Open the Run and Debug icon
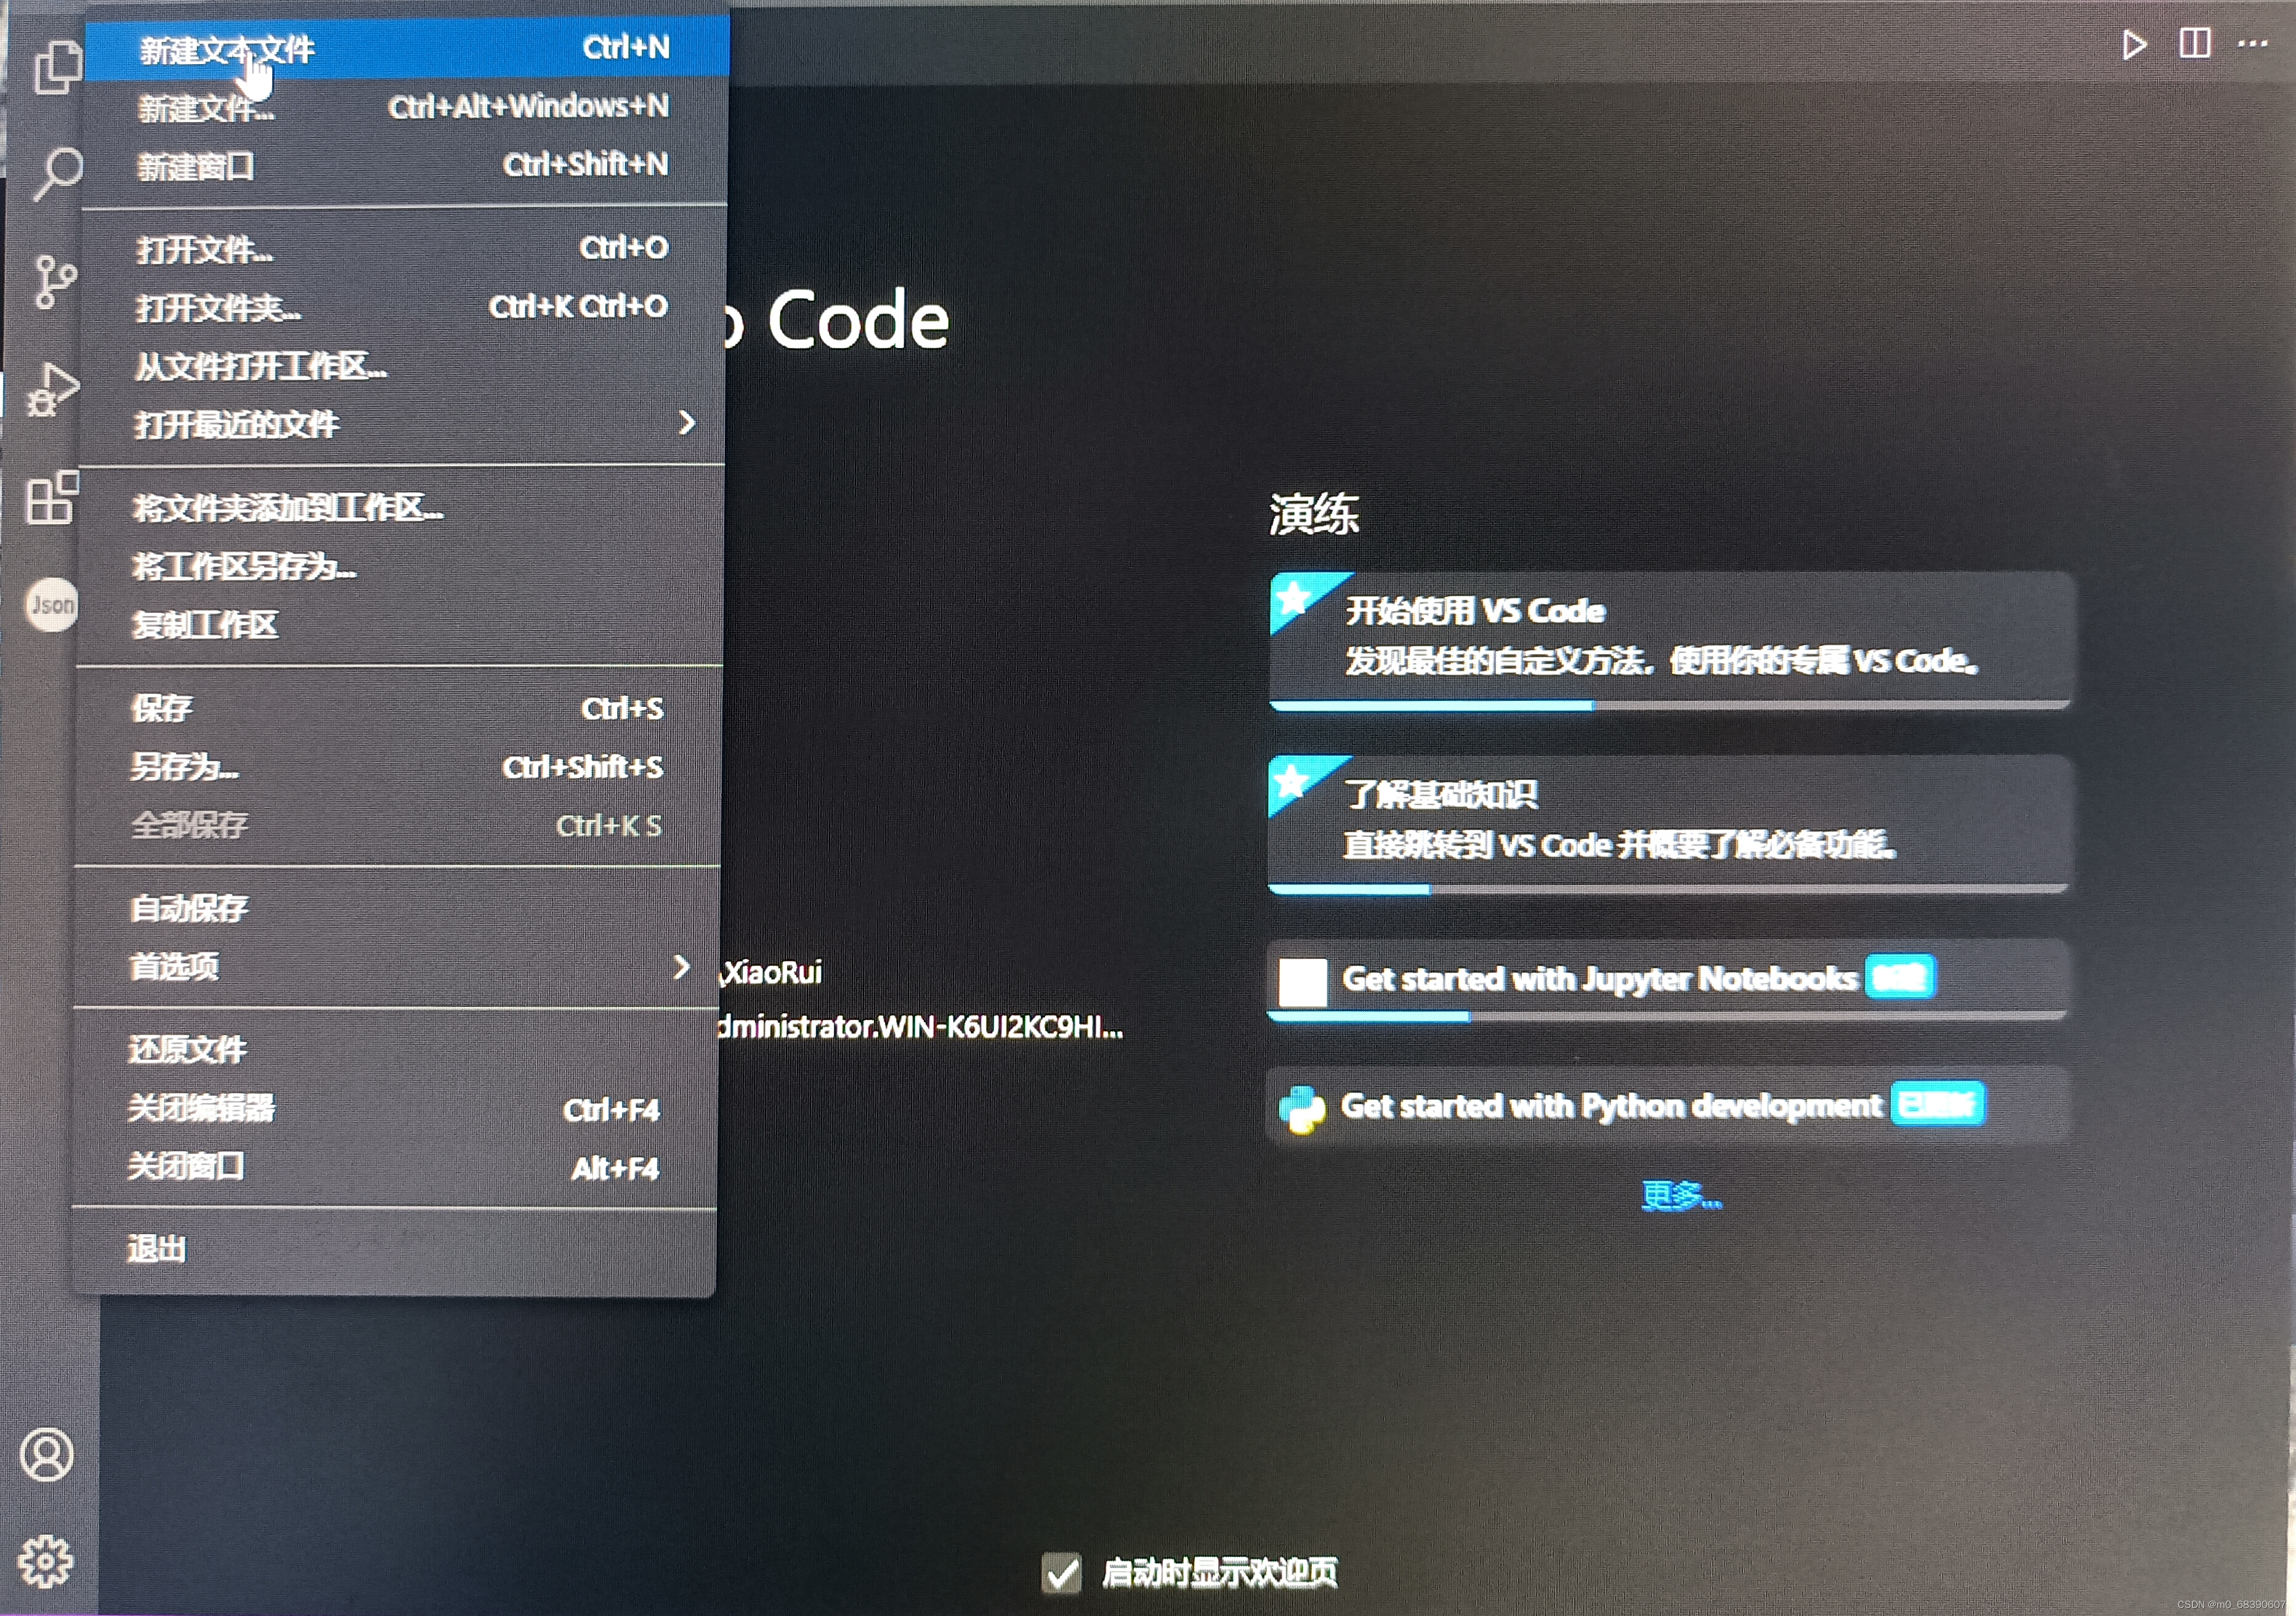Screen dimensions: 2296x1616 coord(52,390)
